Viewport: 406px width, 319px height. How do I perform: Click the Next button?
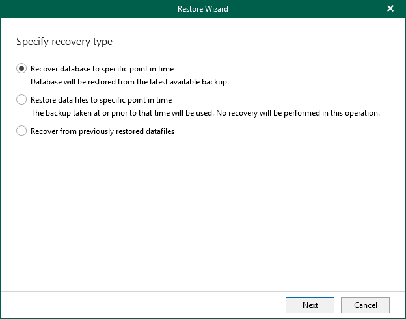coord(310,305)
